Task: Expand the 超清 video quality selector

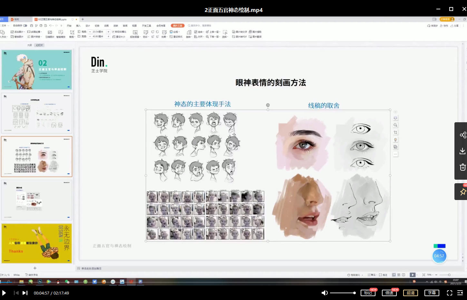Action: tap(410, 293)
